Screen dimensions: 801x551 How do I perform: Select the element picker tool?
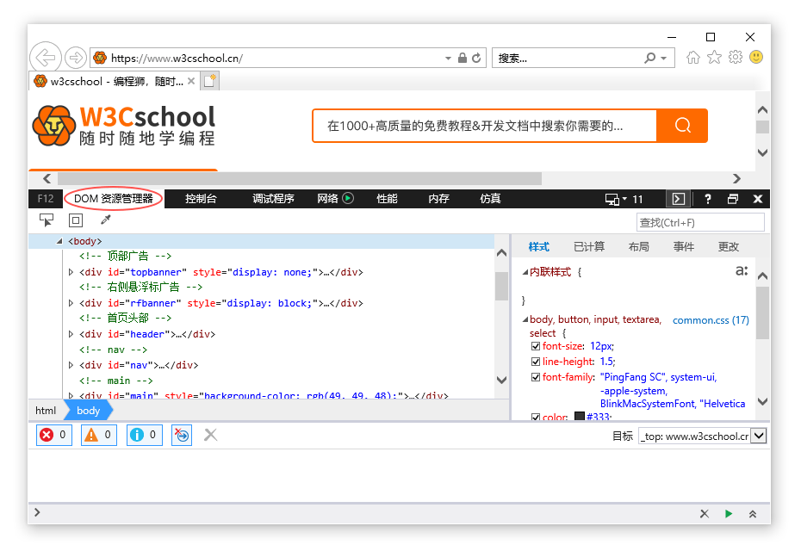47,220
